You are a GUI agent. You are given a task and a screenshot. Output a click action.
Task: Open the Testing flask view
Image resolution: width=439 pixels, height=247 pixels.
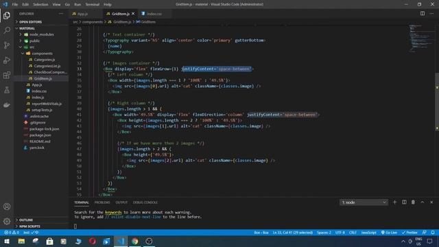(7, 90)
